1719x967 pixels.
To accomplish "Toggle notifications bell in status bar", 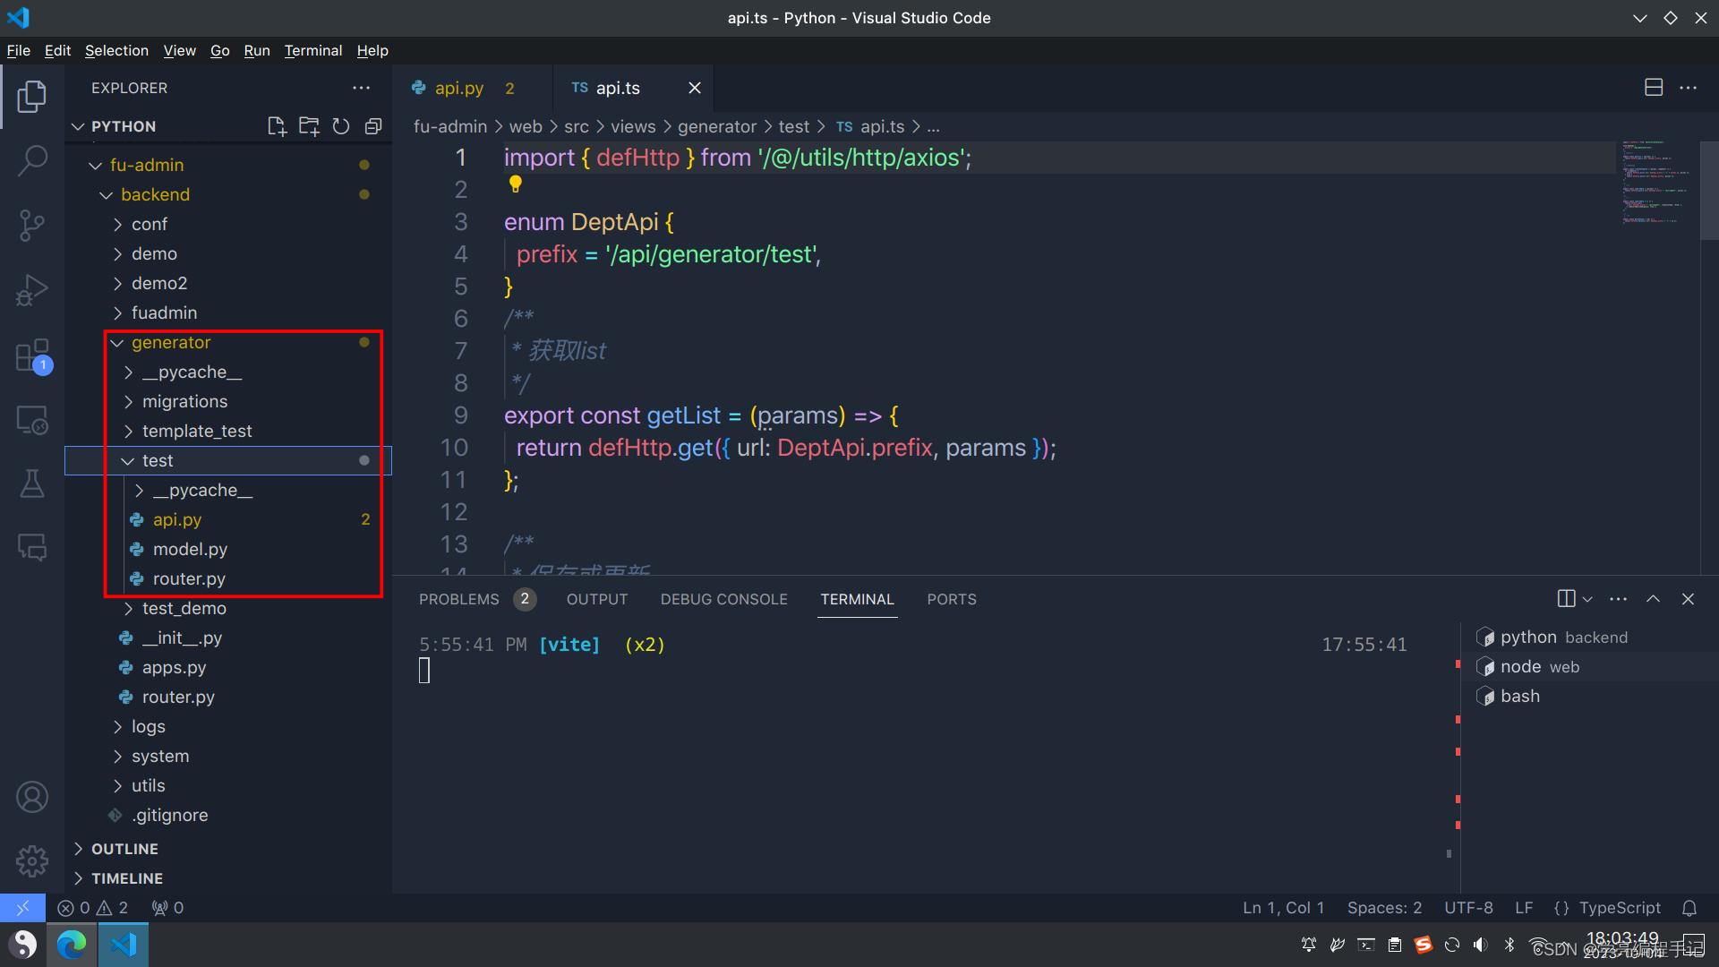I will coord(1689,908).
